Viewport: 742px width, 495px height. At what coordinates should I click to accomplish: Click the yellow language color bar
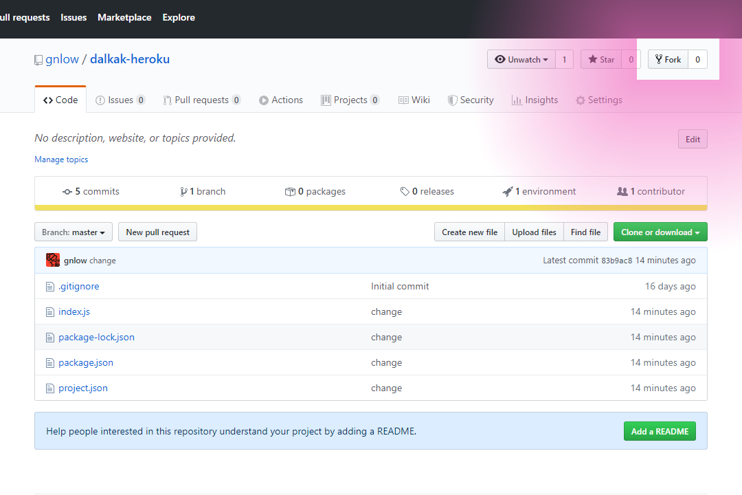click(x=371, y=208)
